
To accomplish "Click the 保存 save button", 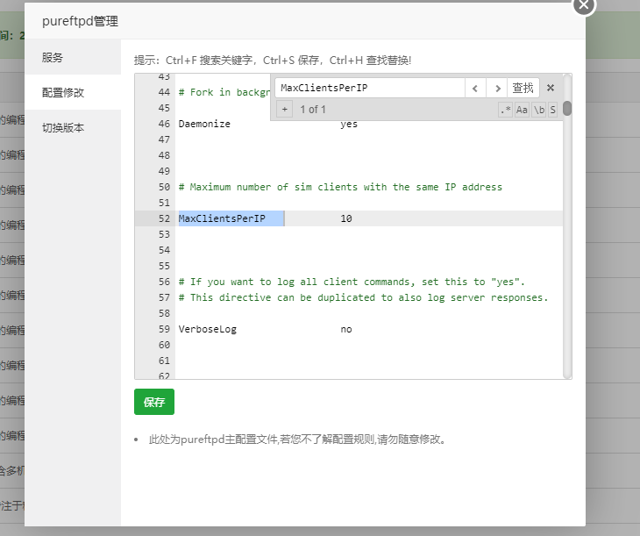I will coord(154,402).
